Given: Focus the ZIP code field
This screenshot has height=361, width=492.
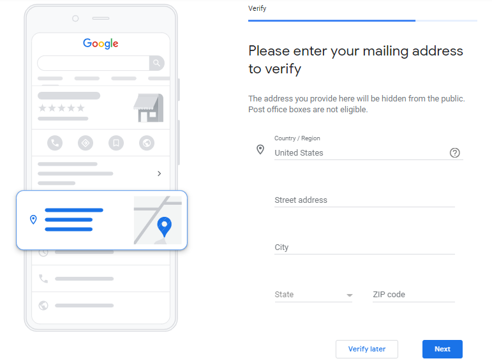Looking at the screenshot, I should tap(414, 295).
